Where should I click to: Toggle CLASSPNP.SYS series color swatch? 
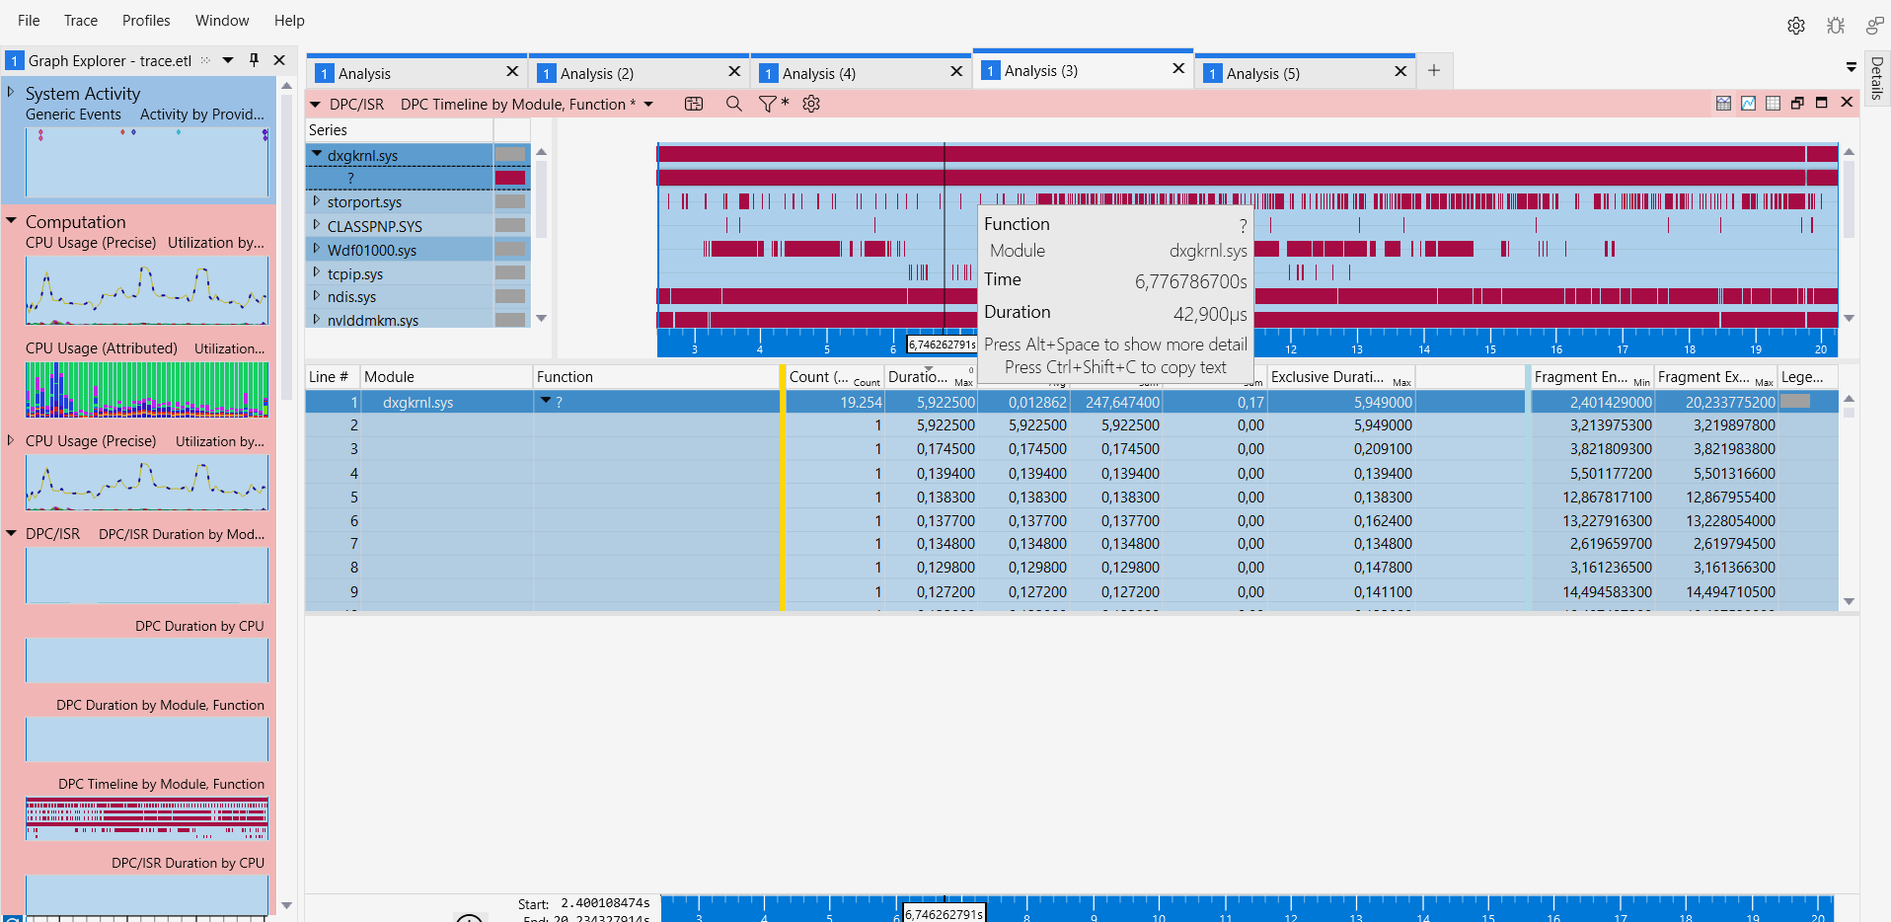coord(510,226)
